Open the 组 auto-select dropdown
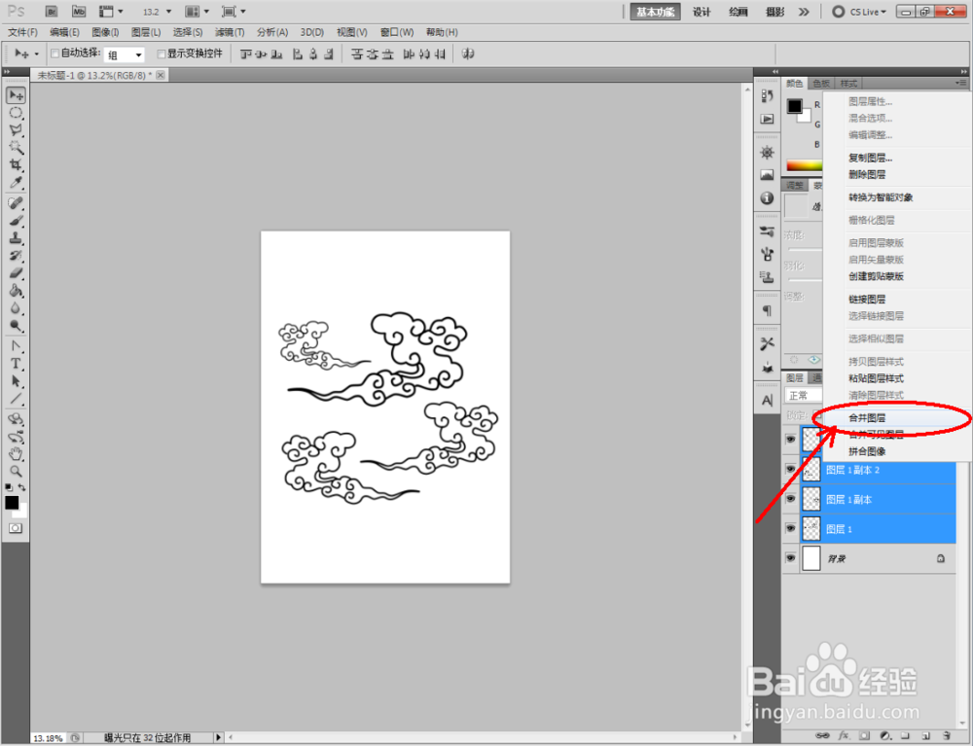This screenshot has width=973, height=746. [x=125, y=54]
